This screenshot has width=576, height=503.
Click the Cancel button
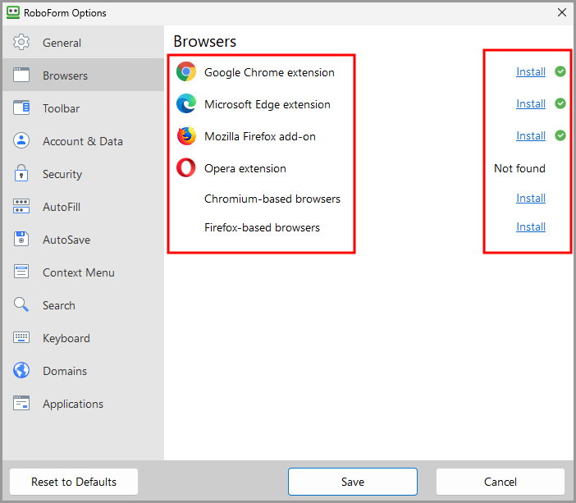point(501,482)
